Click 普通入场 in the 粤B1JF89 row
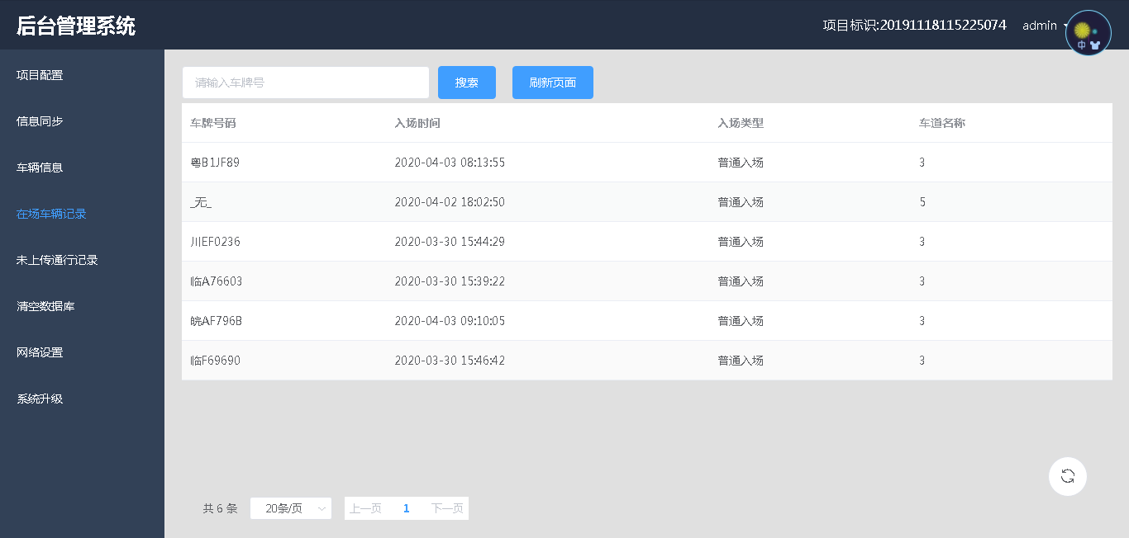 click(741, 163)
